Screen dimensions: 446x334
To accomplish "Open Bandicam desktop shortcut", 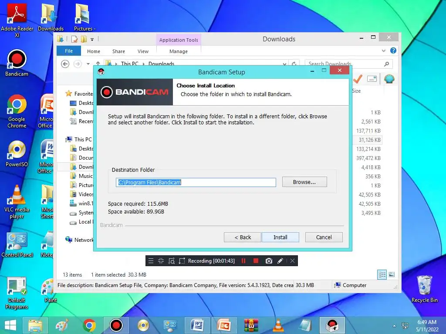I will coord(17,63).
